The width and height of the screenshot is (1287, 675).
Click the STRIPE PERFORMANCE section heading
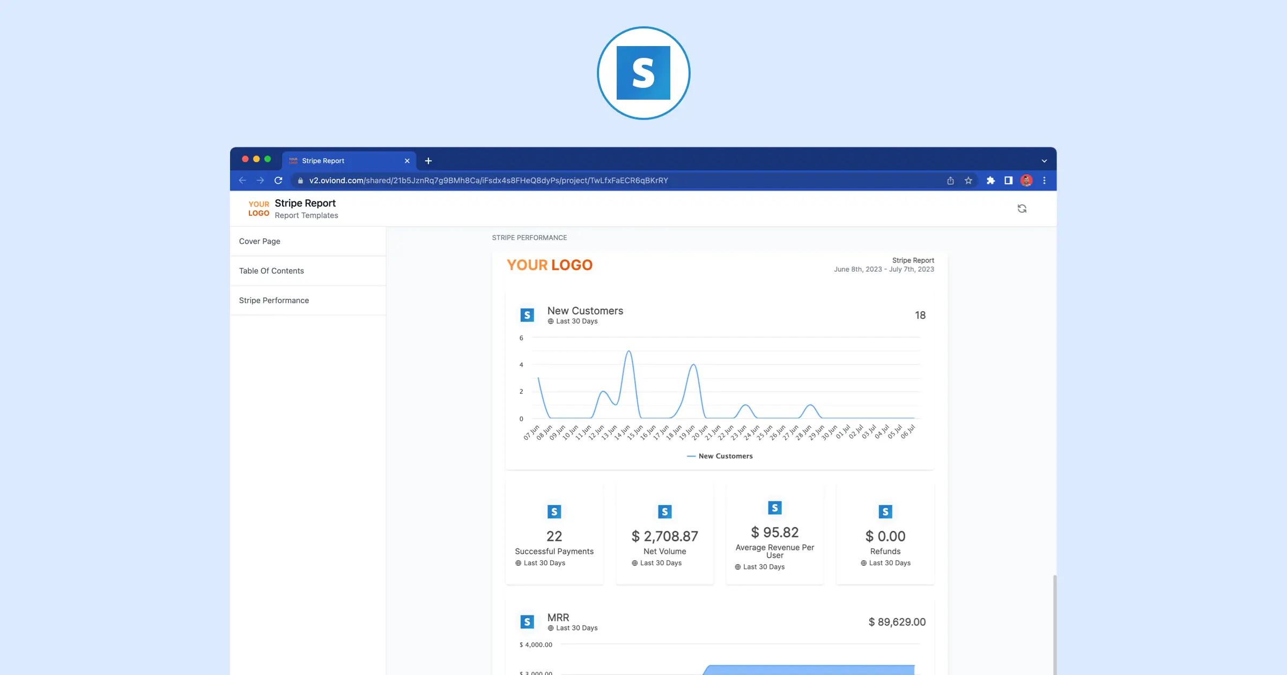529,237
